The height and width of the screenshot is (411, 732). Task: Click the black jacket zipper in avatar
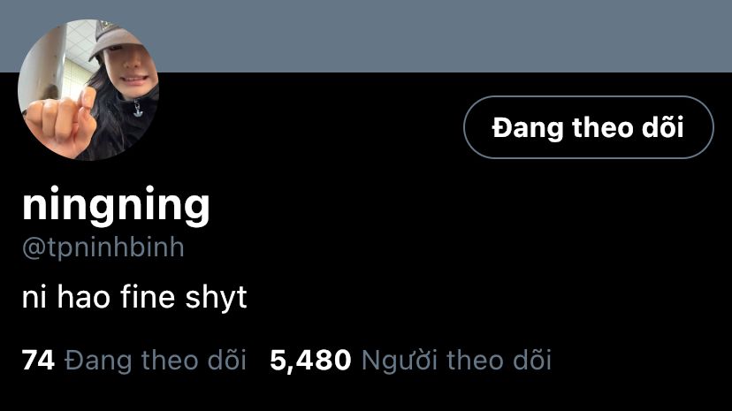137,109
